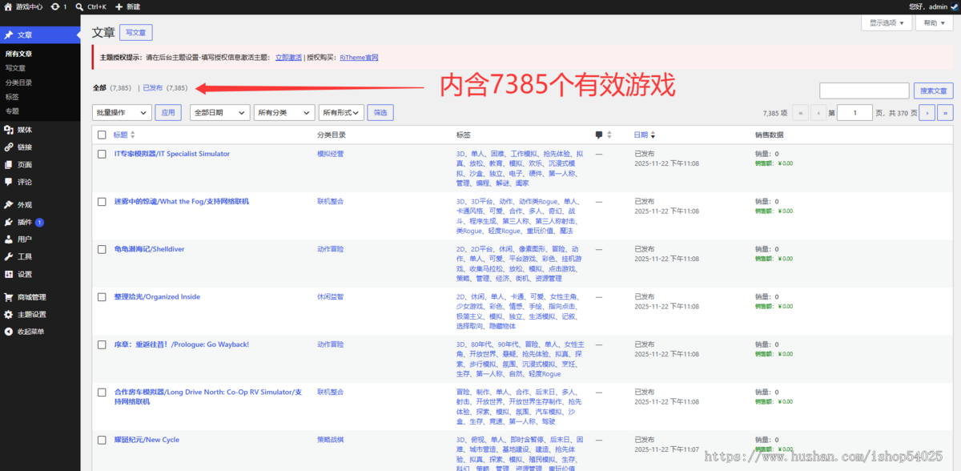
Task: Open the 商城管理 shop icon in sidebar
Action: pos(8,297)
